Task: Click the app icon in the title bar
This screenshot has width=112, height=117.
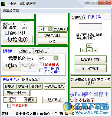Action: click(x=3, y=4)
